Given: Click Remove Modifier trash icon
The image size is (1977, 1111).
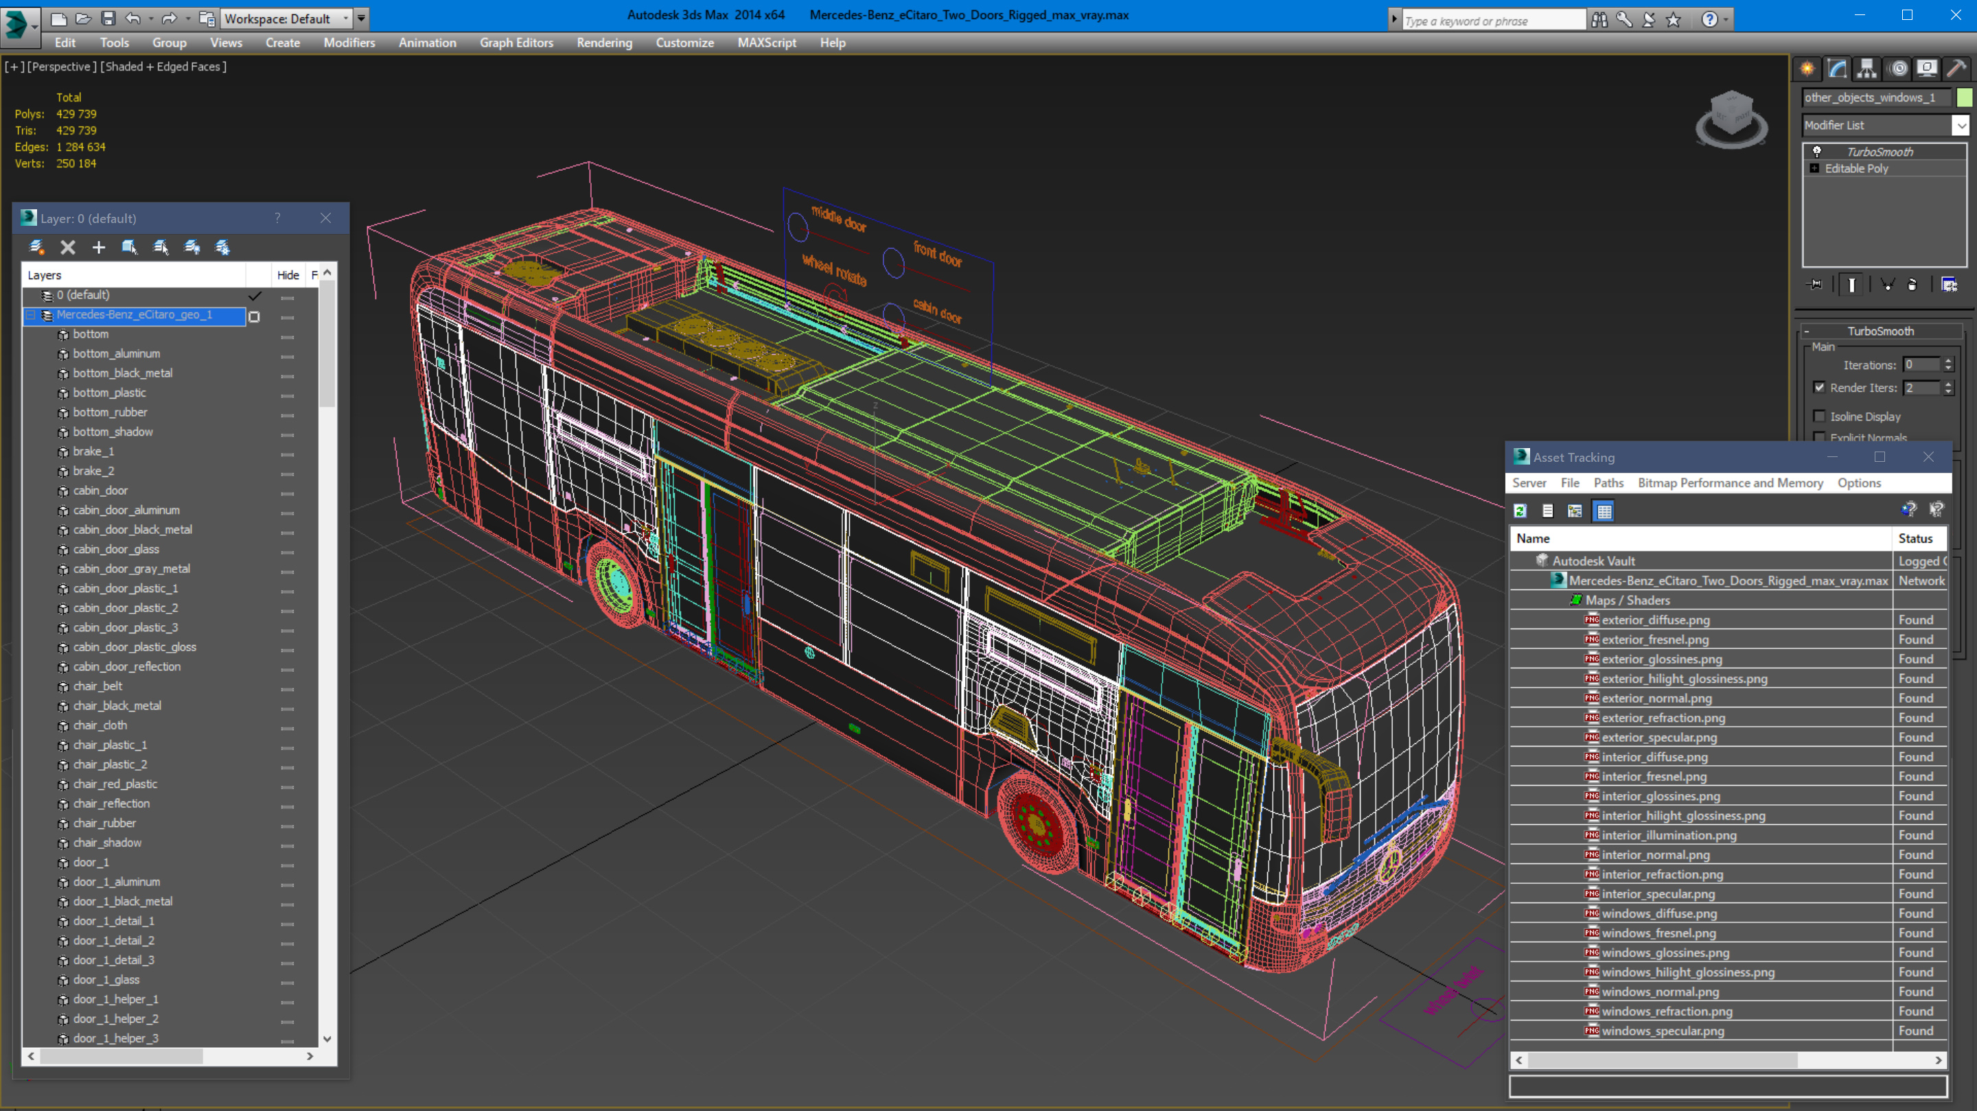Looking at the screenshot, I should (1912, 285).
